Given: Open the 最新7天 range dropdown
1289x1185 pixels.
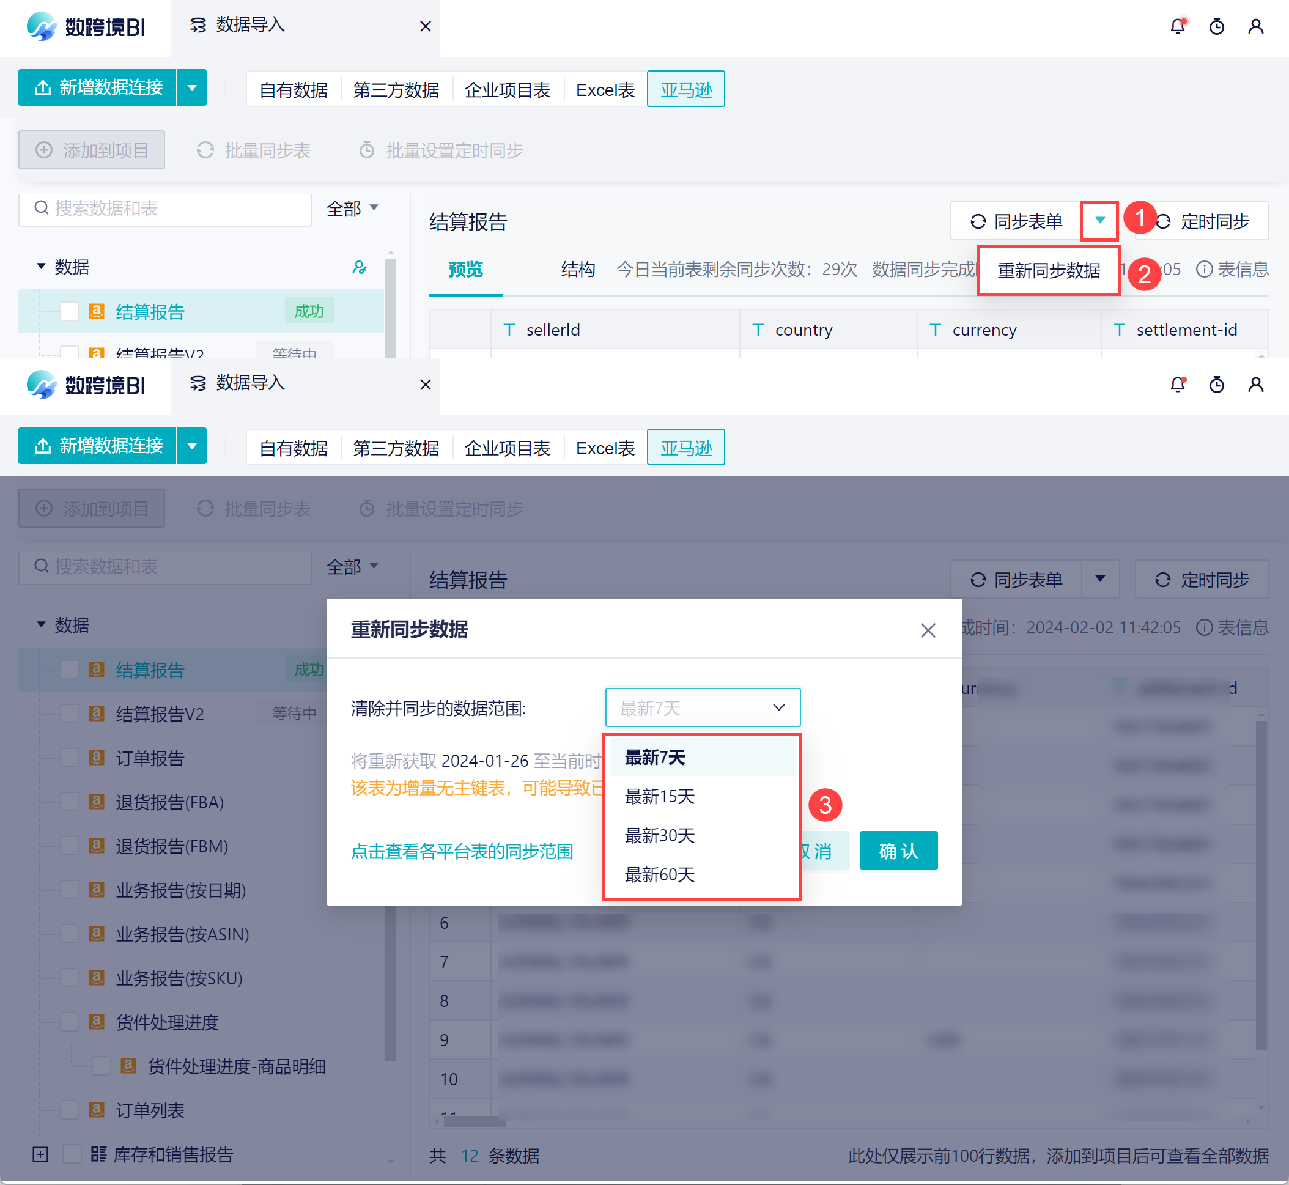Looking at the screenshot, I should coord(702,708).
